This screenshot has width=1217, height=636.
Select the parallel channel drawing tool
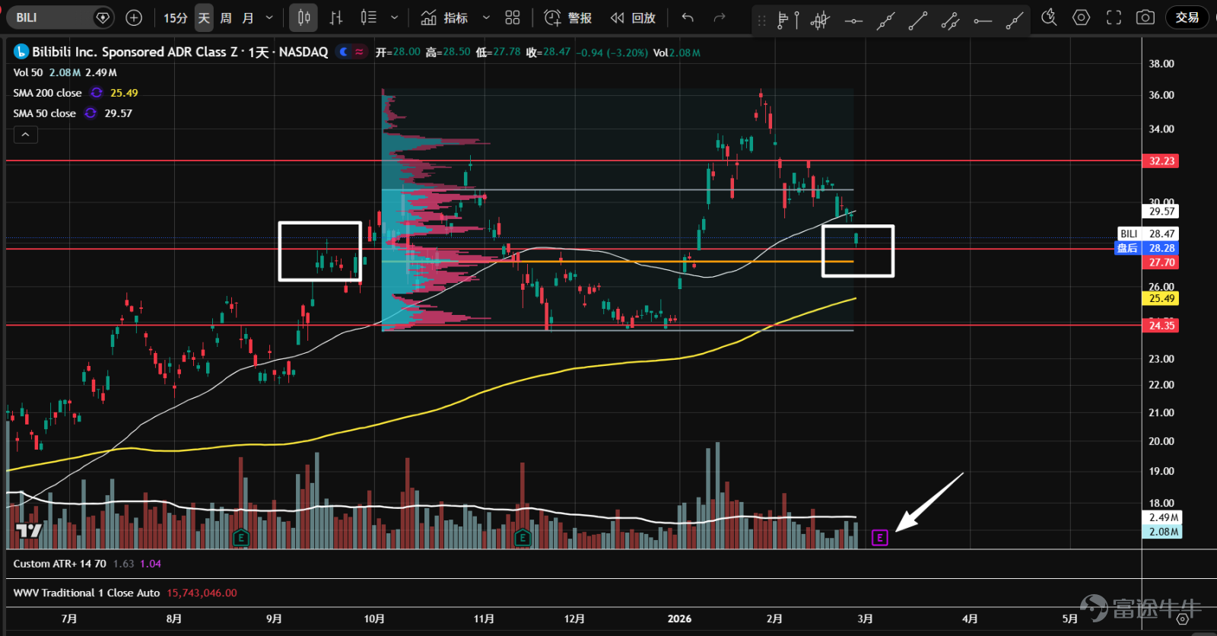950,21
